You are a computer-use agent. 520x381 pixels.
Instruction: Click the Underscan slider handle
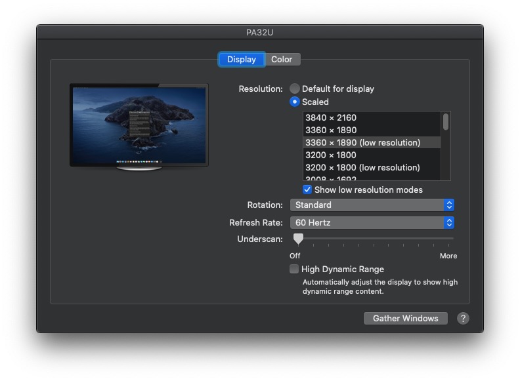click(298, 239)
